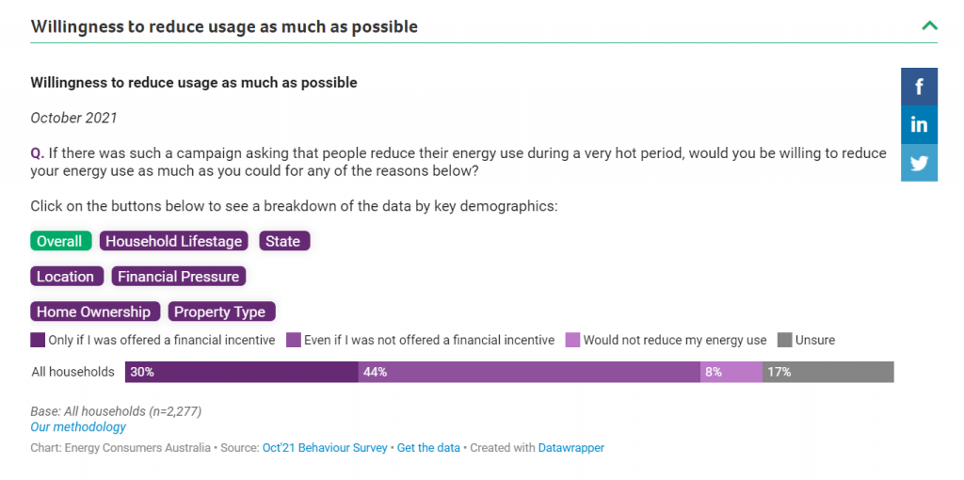Select the Overall breakdown button
This screenshot has height=480, width=964.
pos(61,241)
